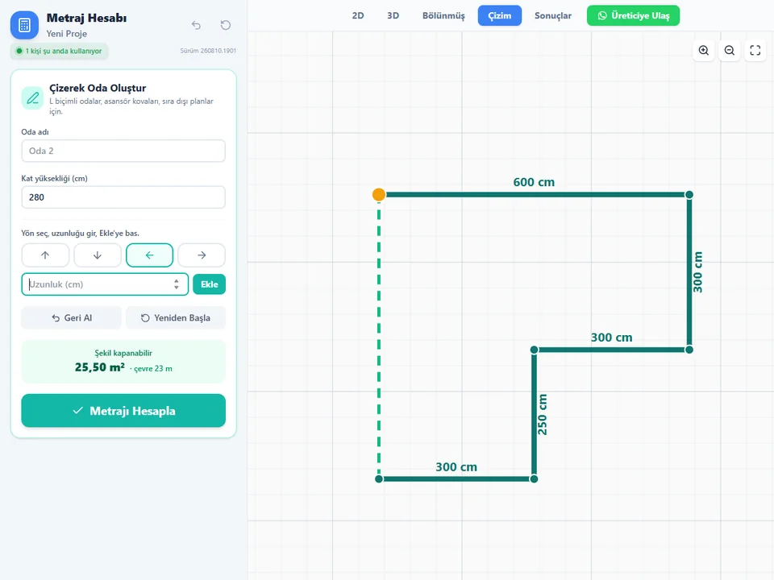
Task: Click the Yeni Proje project name
Action: [x=67, y=34]
